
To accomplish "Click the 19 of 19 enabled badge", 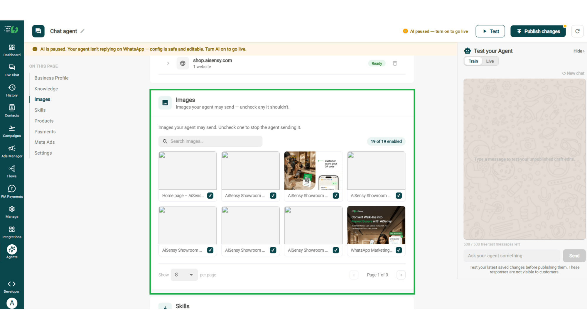I will point(386,141).
